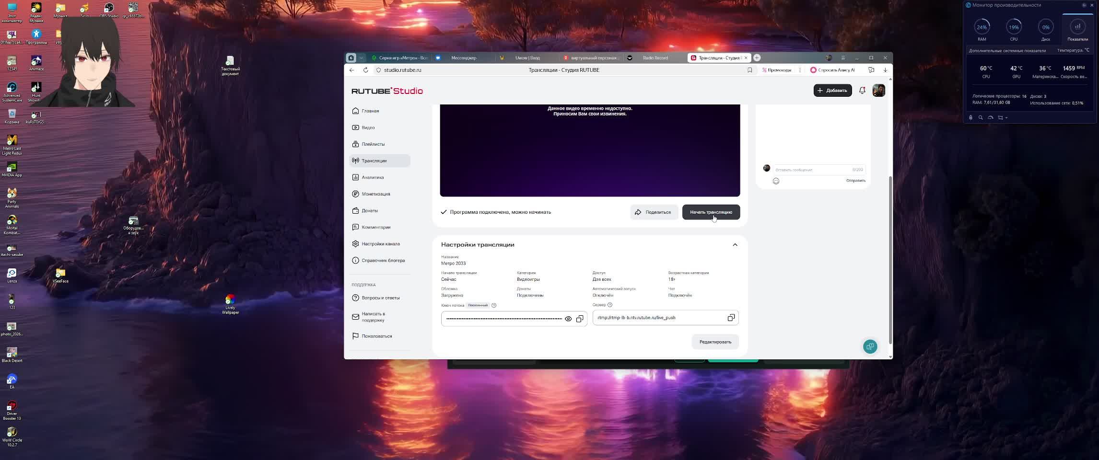Click the Промокоды toolbar button
The width and height of the screenshot is (1099, 460).
pos(777,70)
